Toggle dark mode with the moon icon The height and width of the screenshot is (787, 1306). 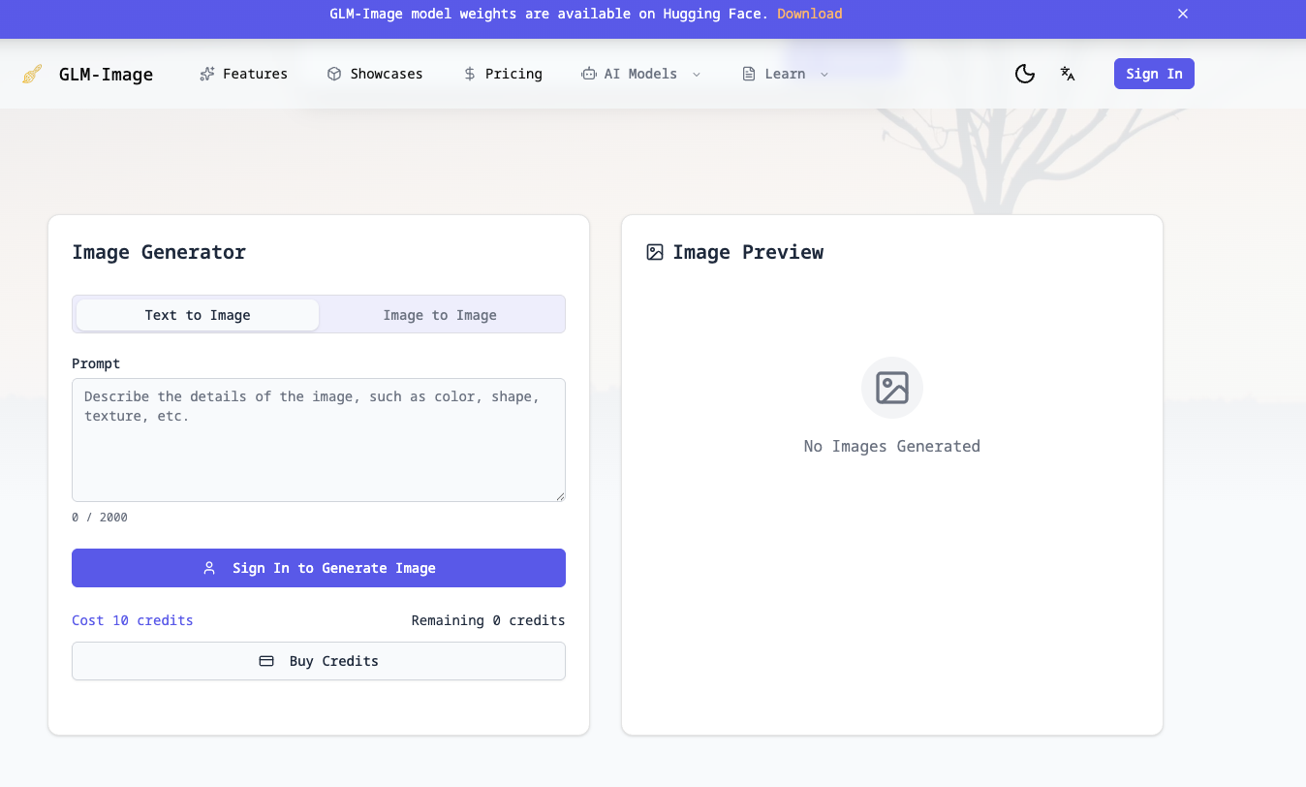pos(1024,74)
